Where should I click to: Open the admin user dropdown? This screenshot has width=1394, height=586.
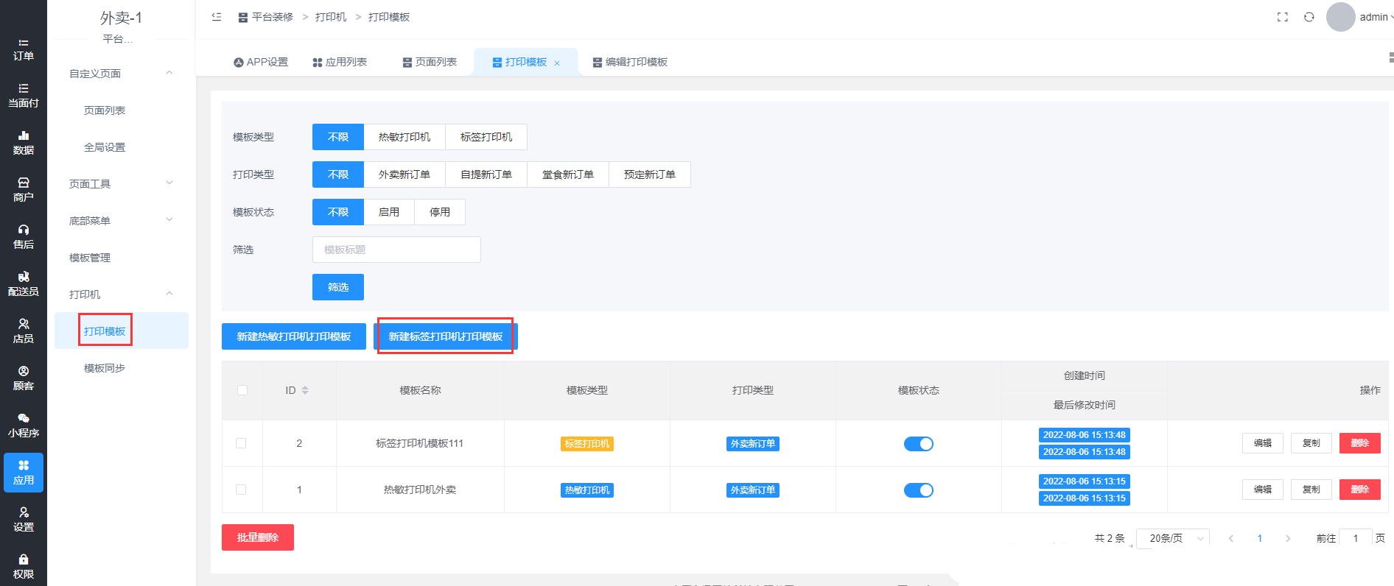point(1376,17)
